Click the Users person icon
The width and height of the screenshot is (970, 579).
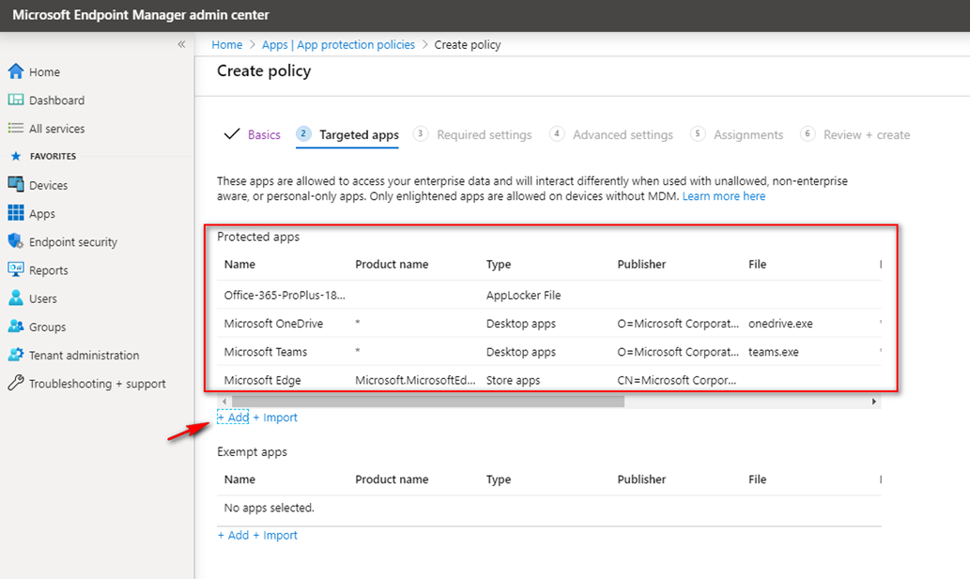15,298
